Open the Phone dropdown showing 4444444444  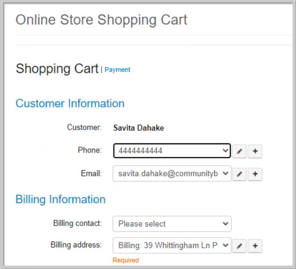tap(172, 151)
